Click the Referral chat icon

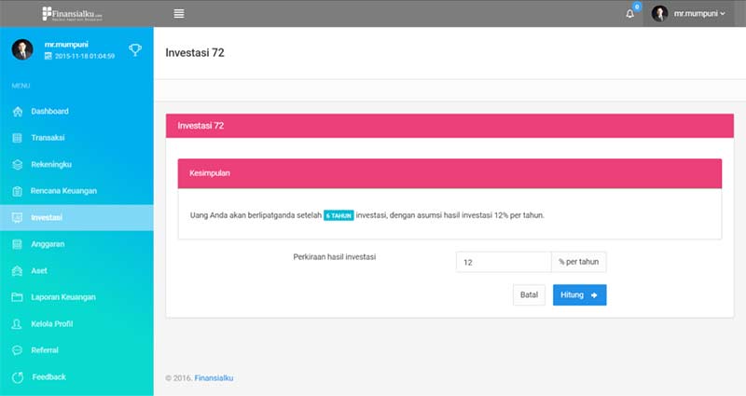click(x=17, y=350)
